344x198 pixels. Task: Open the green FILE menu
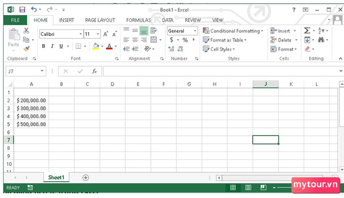15,20
